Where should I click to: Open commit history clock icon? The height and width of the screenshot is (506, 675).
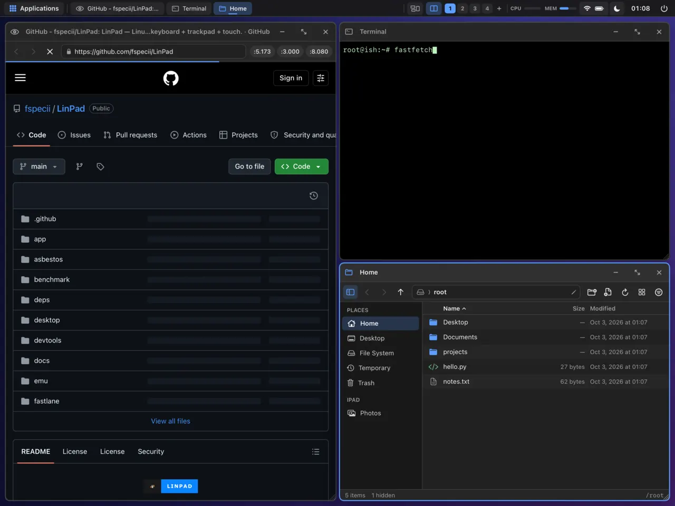coord(314,196)
